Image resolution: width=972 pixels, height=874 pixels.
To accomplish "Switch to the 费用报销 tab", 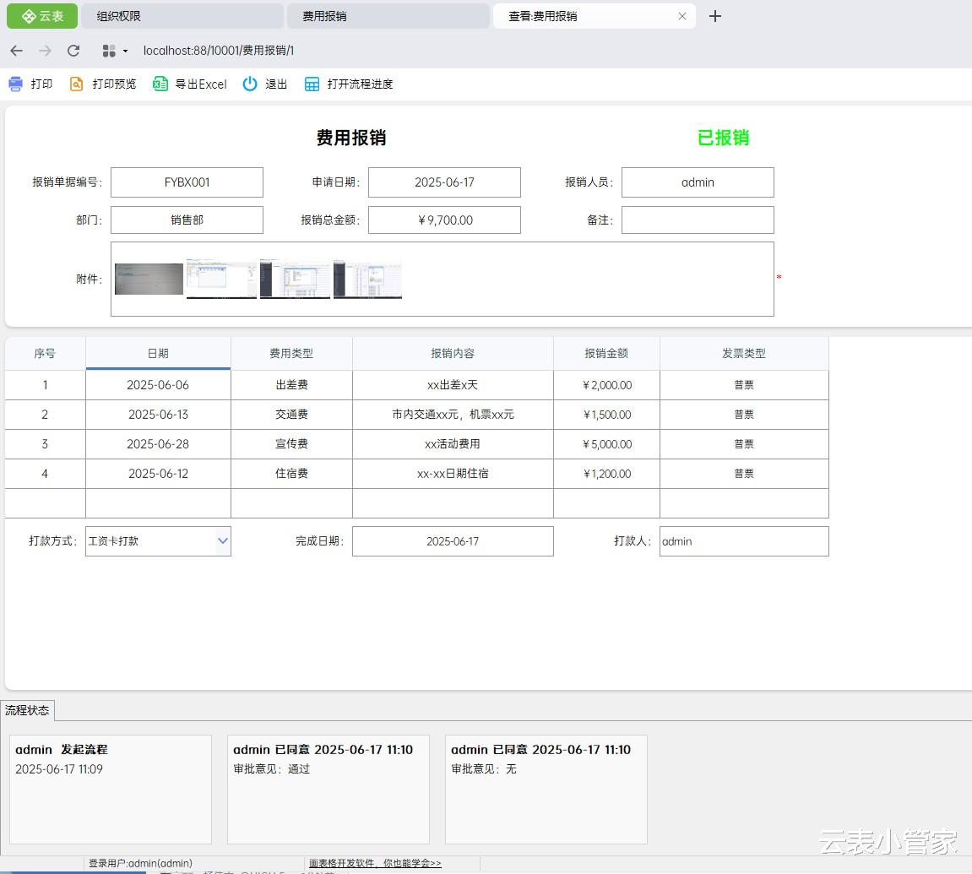I will [x=388, y=16].
